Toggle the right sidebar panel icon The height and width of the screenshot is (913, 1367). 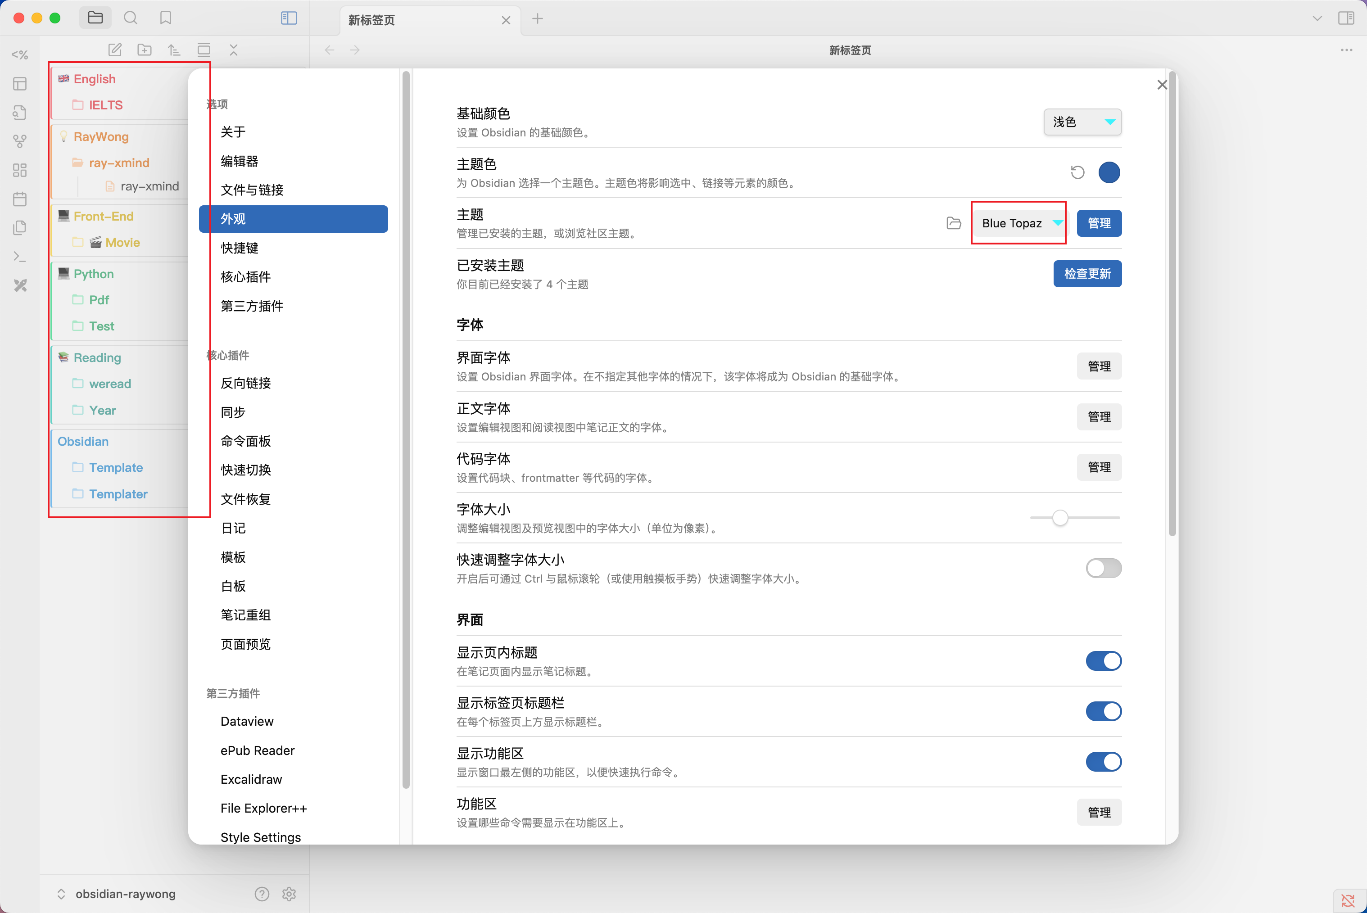(x=1346, y=18)
